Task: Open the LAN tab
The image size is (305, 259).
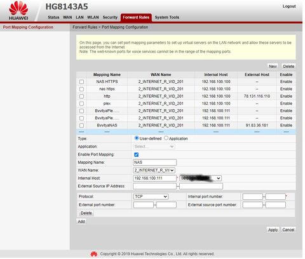Action: tap(79, 17)
